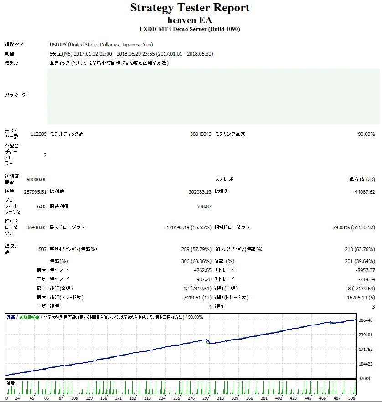This screenshot has width=382, height=402.
Task: Click the green 有効証拠金 equity legend label
Action: [x=29, y=317]
